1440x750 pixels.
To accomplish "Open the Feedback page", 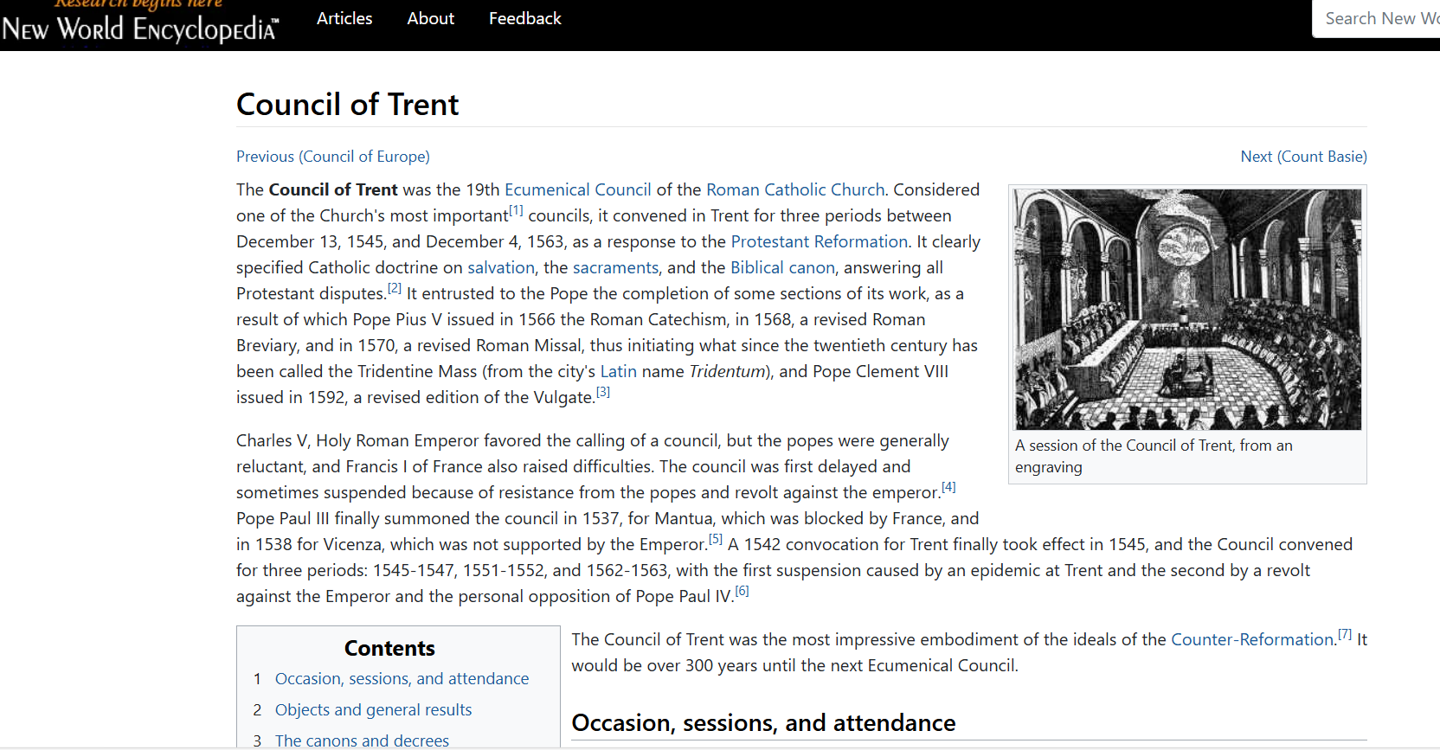I will 524,18.
